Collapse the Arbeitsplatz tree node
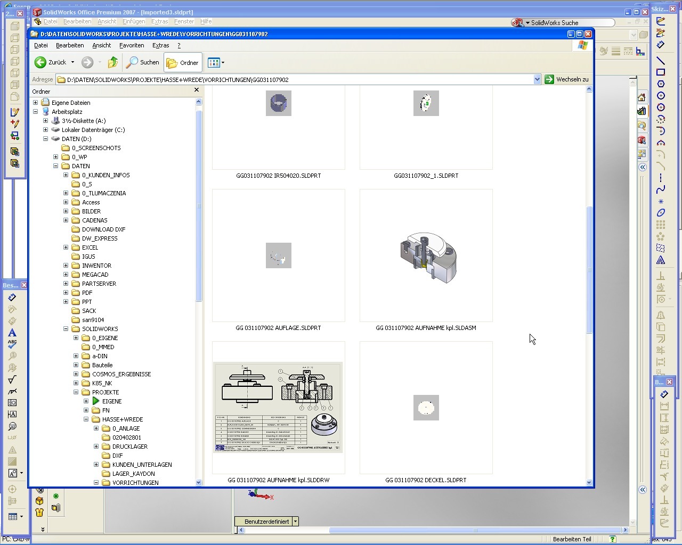This screenshot has width=682, height=545. click(x=36, y=112)
